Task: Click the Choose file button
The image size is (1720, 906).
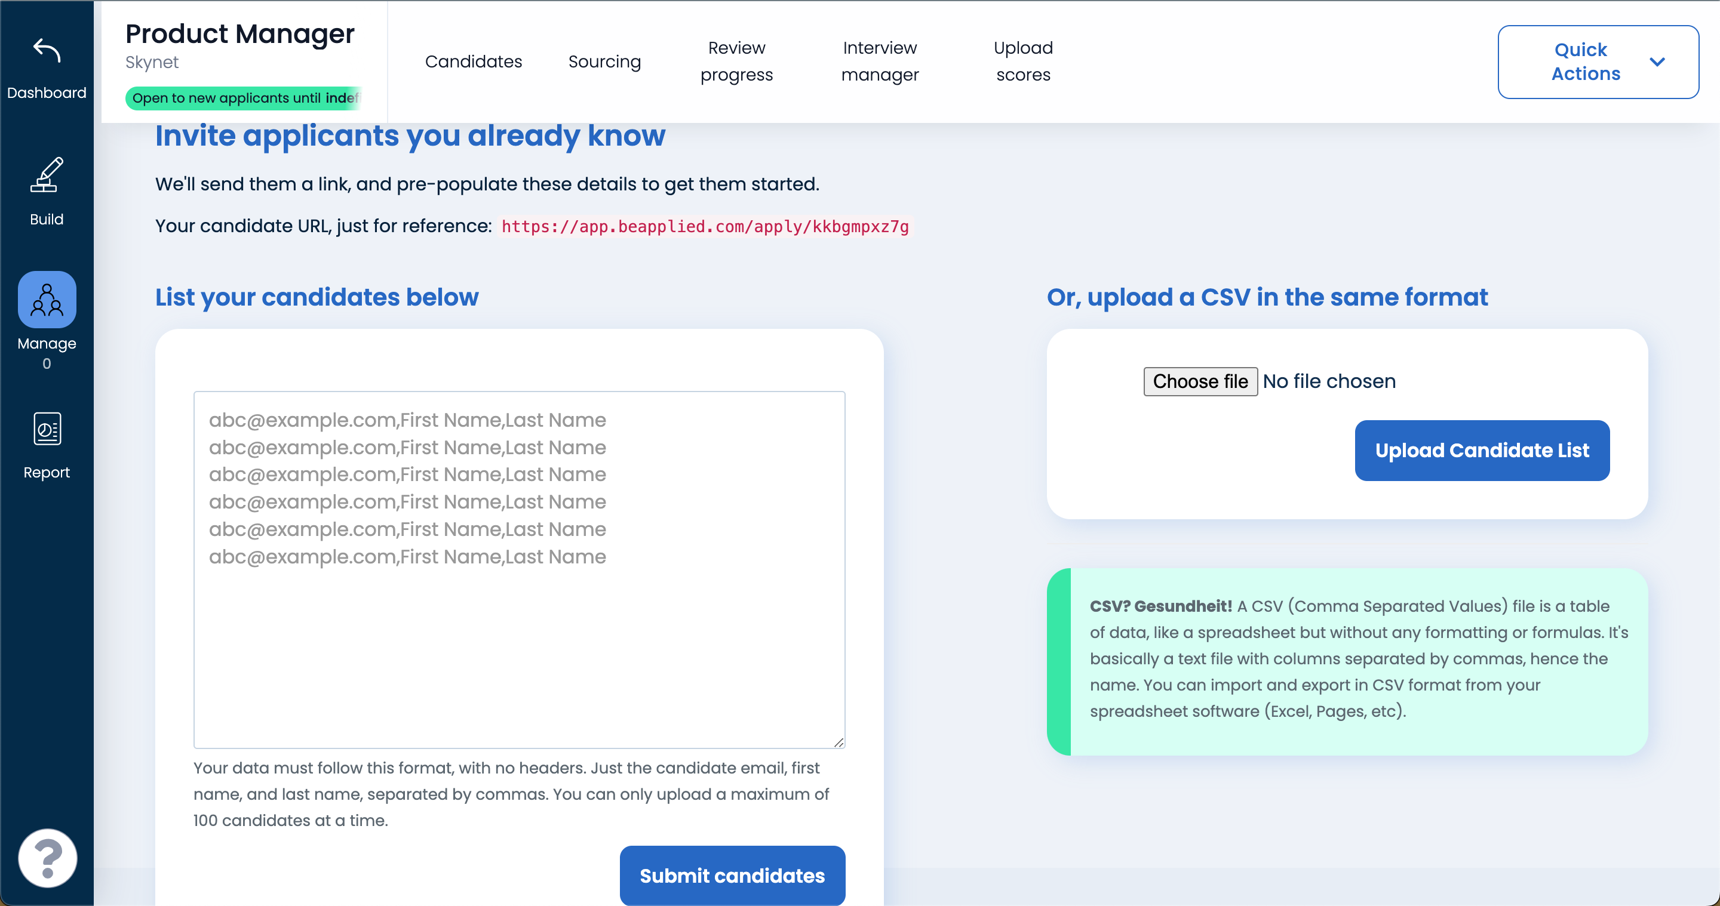Action: point(1200,381)
